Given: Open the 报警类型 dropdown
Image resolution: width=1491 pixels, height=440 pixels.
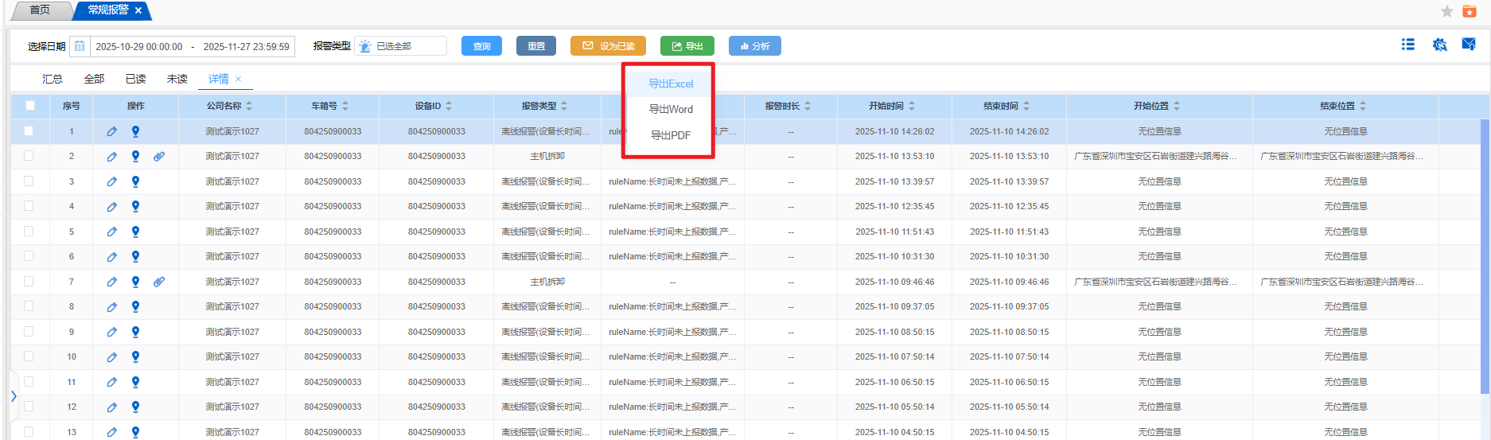Looking at the screenshot, I should pyautogui.click(x=400, y=46).
